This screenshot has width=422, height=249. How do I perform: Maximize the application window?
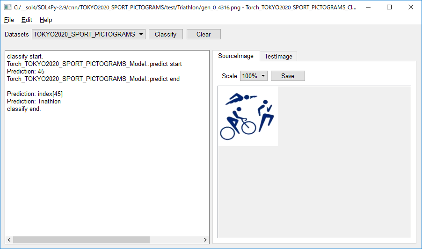[x=389, y=7]
